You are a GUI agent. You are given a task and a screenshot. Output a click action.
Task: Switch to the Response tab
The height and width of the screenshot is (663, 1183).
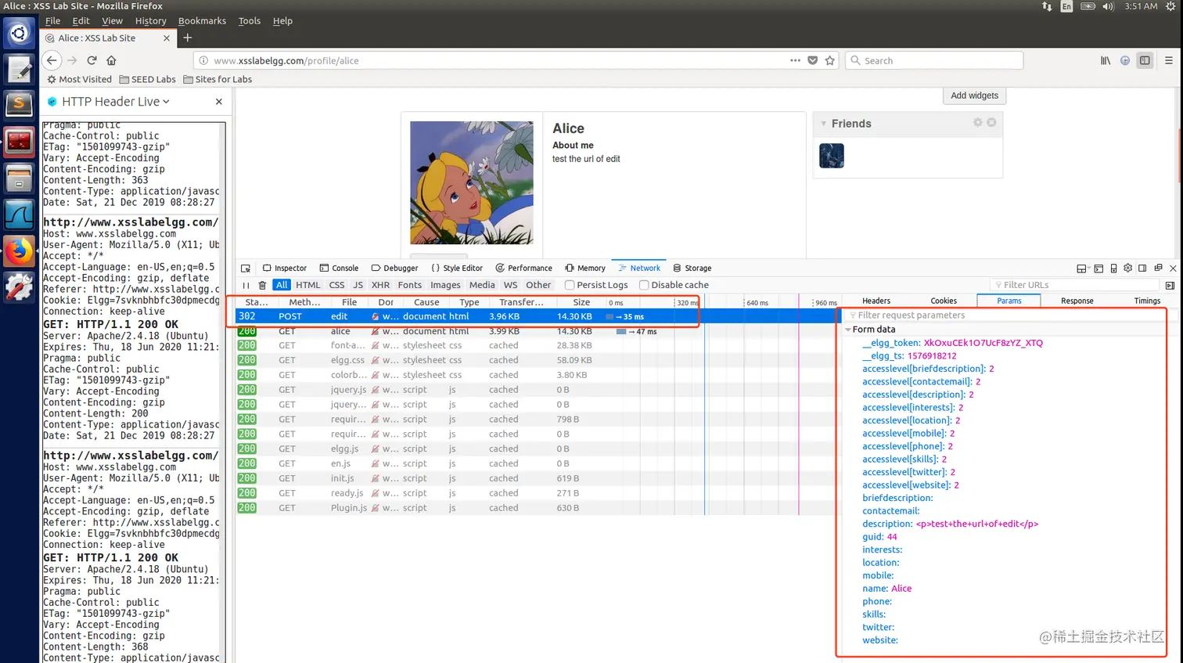point(1077,301)
